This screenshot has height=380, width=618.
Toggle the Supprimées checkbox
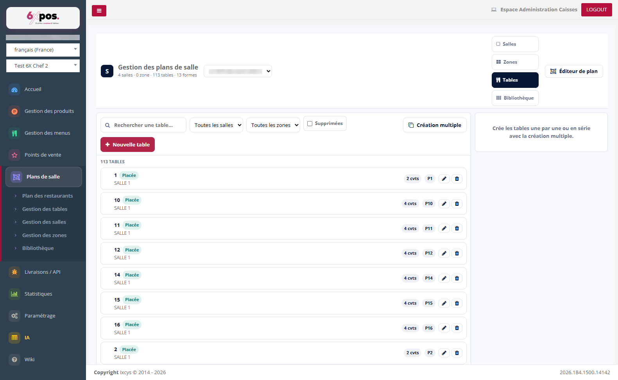[x=310, y=123]
